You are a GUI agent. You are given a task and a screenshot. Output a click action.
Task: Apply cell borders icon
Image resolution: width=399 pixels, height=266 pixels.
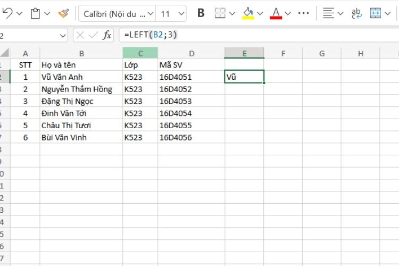(220, 13)
